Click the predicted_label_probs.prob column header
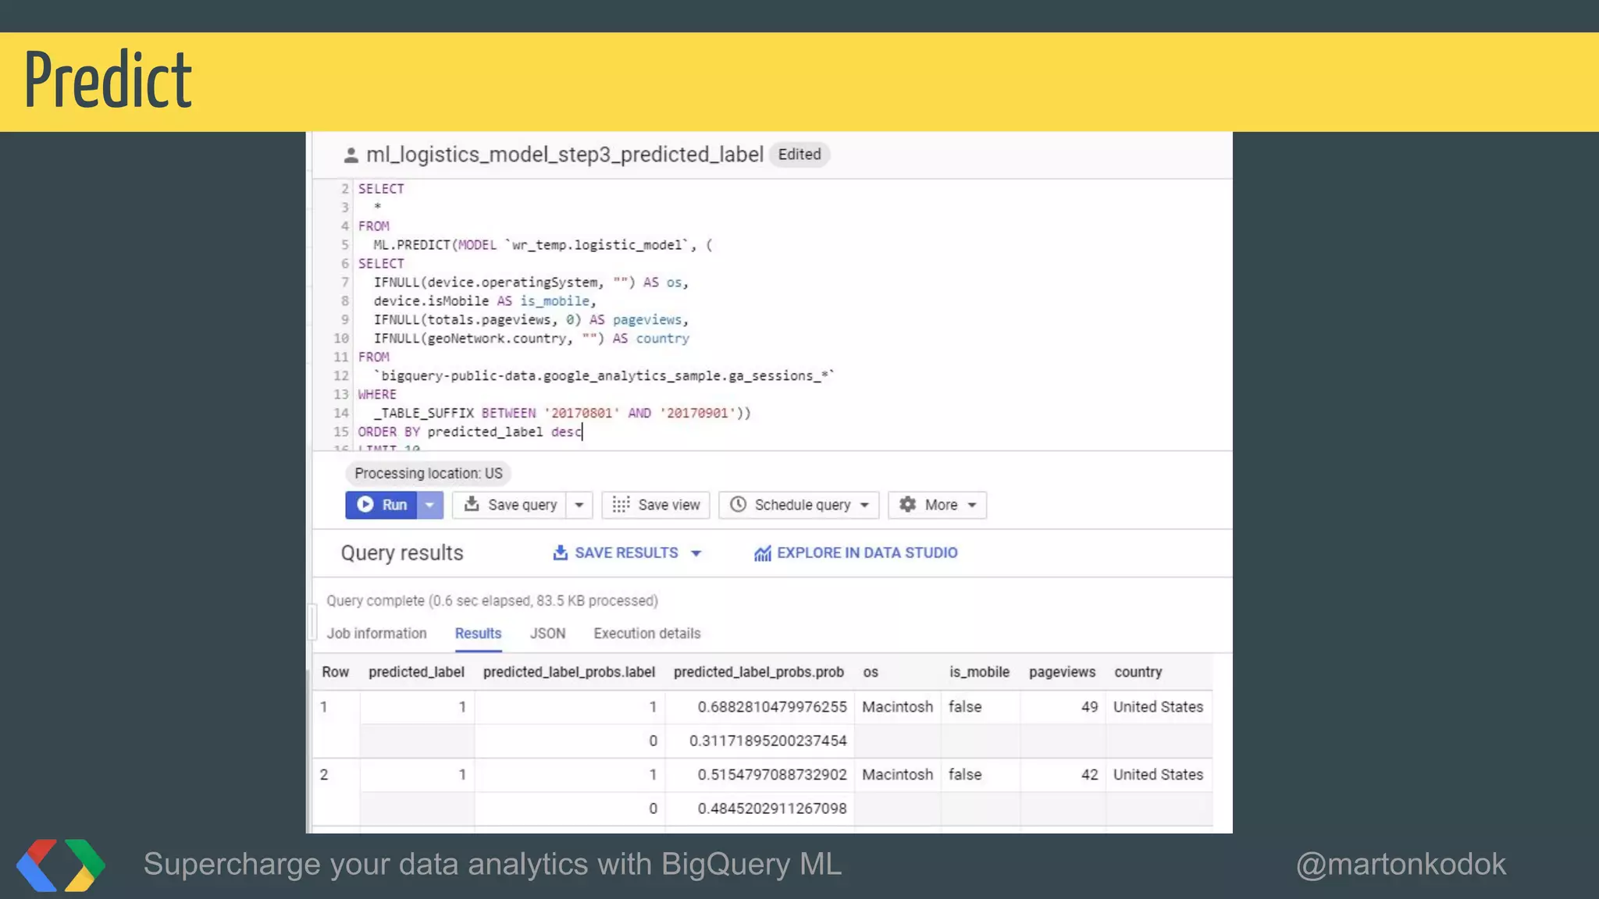 (758, 672)
